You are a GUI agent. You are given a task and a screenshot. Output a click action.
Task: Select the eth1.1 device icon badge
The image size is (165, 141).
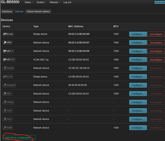pyautogui.click(x=8, y=51)
